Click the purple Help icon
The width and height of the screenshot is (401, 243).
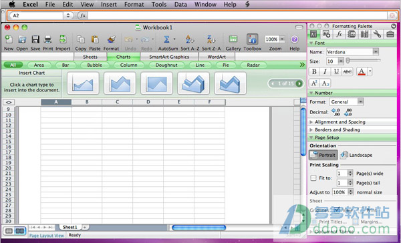[x=294, y=39]
